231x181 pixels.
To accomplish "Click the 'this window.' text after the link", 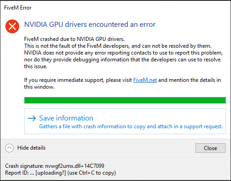I will tap(39, 87).
